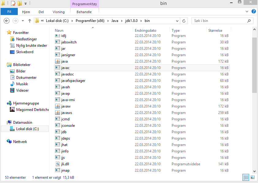Select Lokal disk (C:) in sidebar
The height and width of the screenshot is (183, 258).
[x=25, y=129]
